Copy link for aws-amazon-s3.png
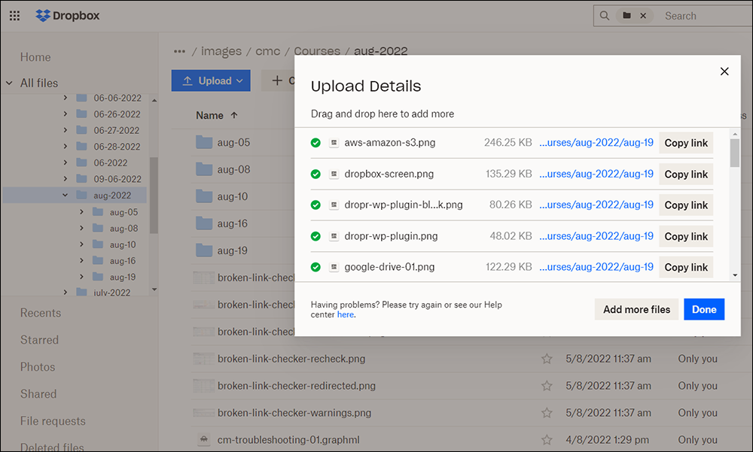 point(686,143)
